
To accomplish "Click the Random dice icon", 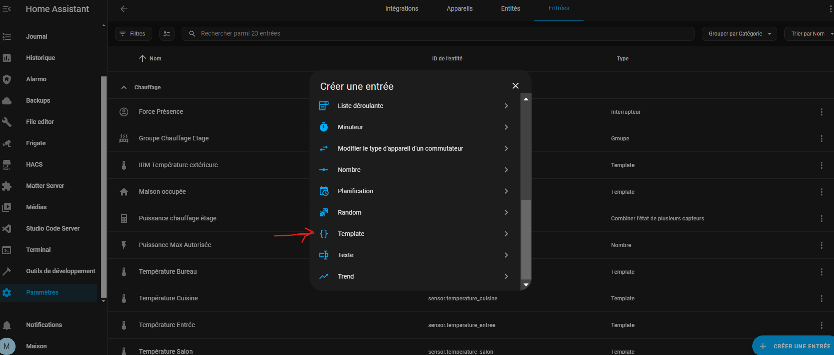I will (x=324, y=212).
